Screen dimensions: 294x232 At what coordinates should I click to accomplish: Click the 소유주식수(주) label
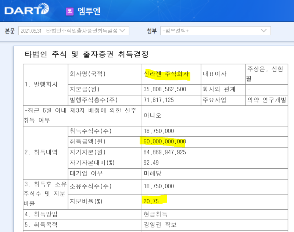tap(90, 186)
